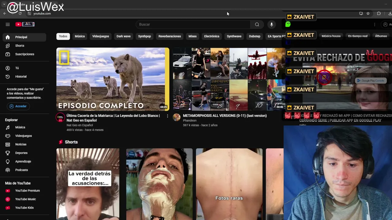Open METAMORPHOSIS ALL VERSIONS video title

pos(225,116)
